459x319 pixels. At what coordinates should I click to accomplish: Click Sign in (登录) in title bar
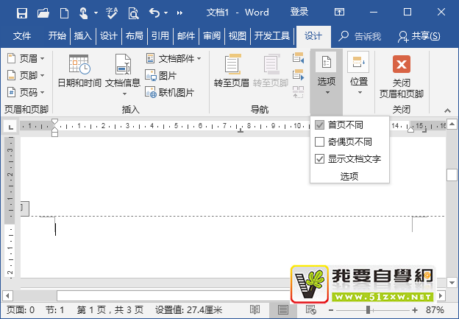(x=299, y=13)
